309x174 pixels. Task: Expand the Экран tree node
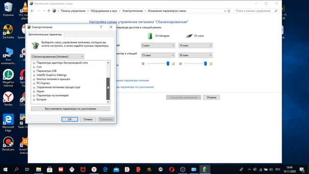pos(34,91)
